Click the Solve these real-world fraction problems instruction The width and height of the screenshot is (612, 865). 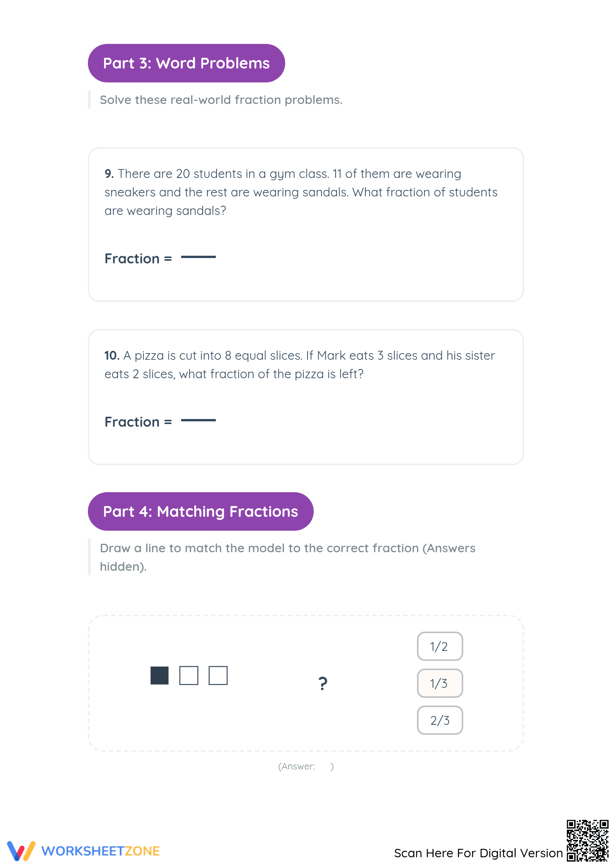(x=221, y=100)
